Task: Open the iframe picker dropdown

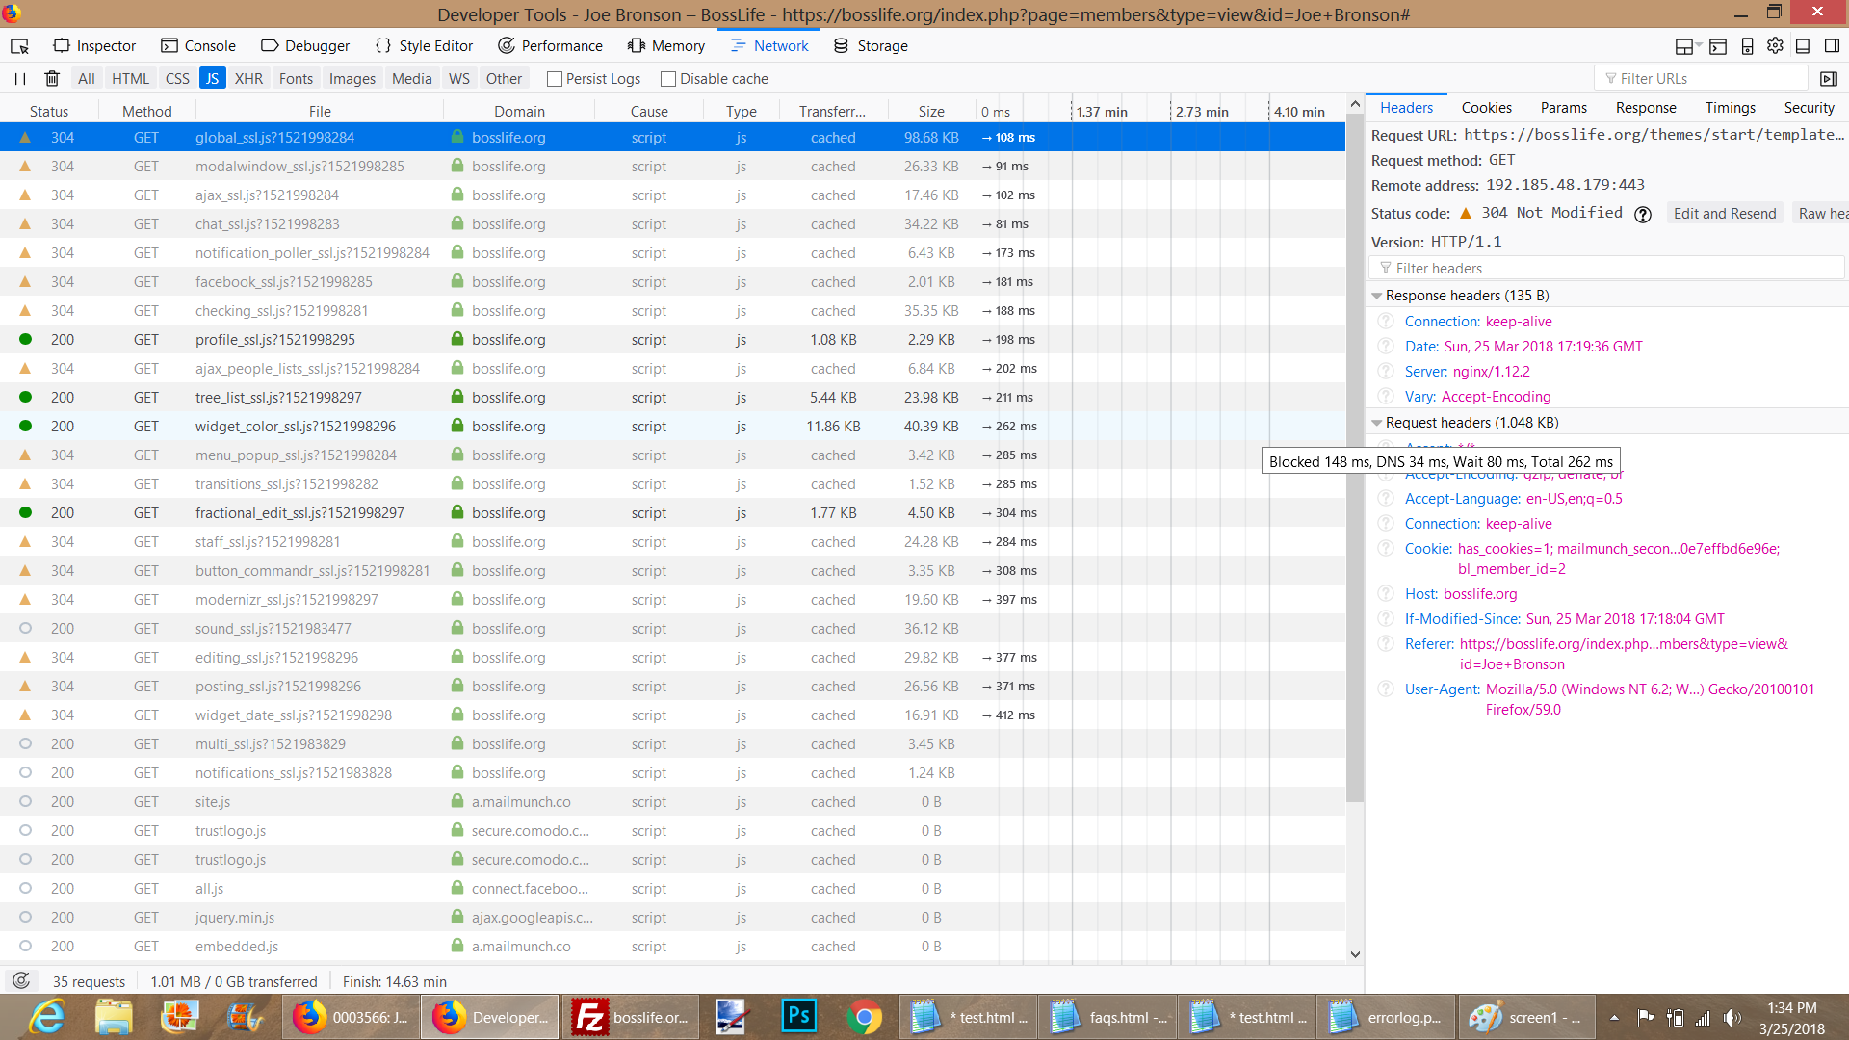Action: [x=1687, y=46]
